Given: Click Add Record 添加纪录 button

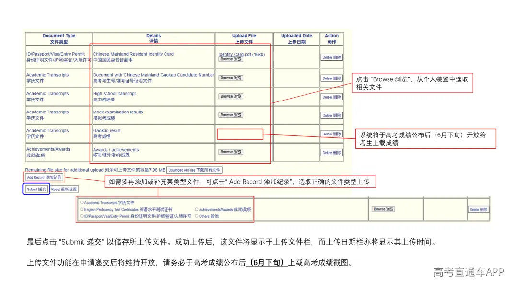Looking at the screenshot, I should [x=44, y=177].
